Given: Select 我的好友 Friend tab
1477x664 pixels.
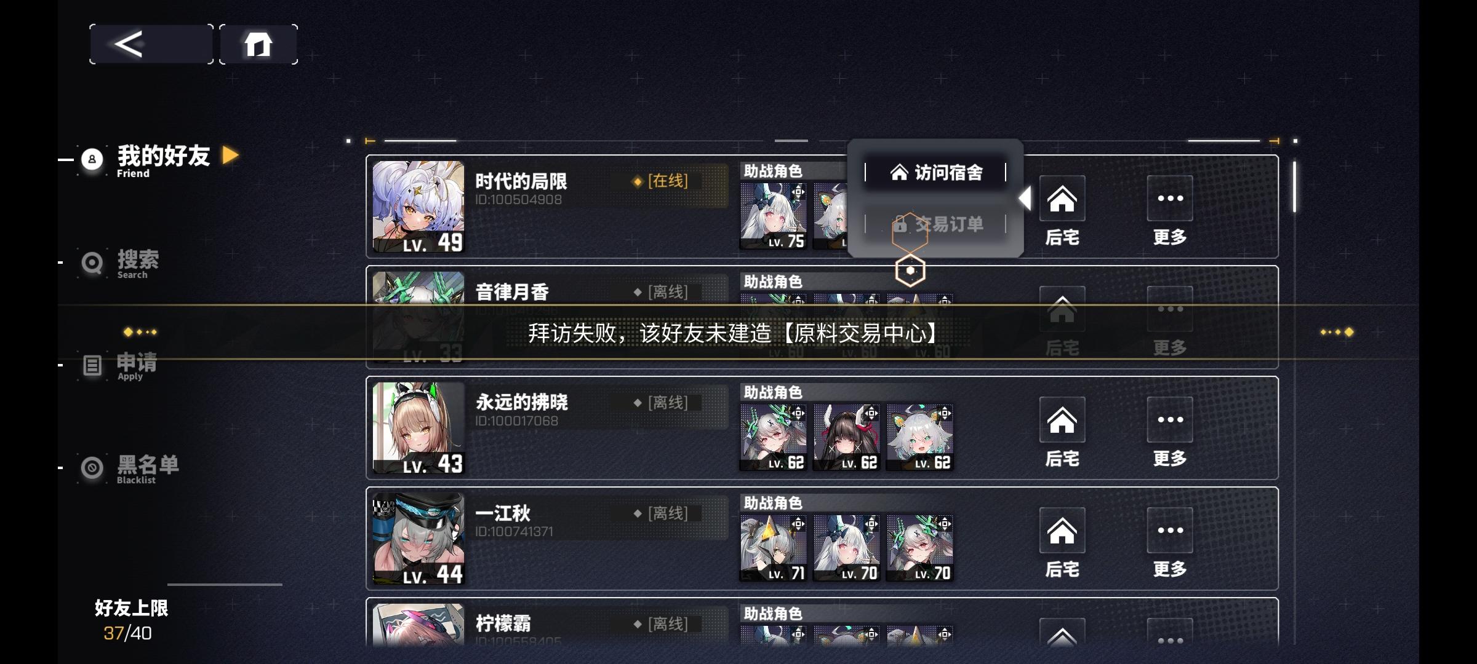Looking at the screenshot, I should click(x=159, y=160).
